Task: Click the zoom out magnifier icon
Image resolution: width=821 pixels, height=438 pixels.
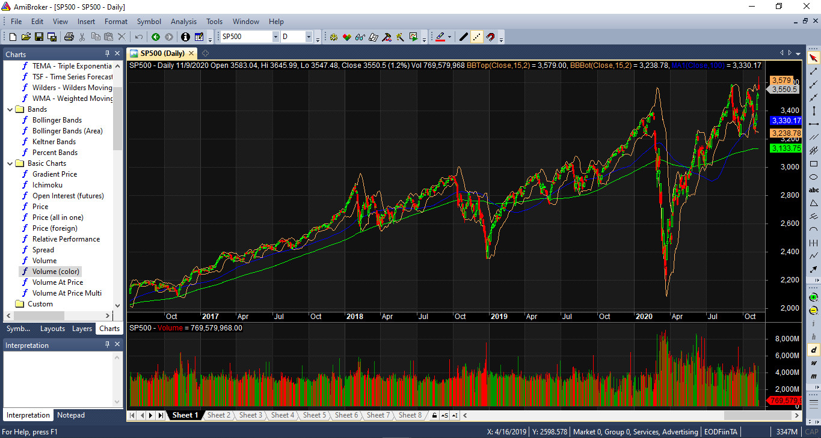Action: pos(813,311)
